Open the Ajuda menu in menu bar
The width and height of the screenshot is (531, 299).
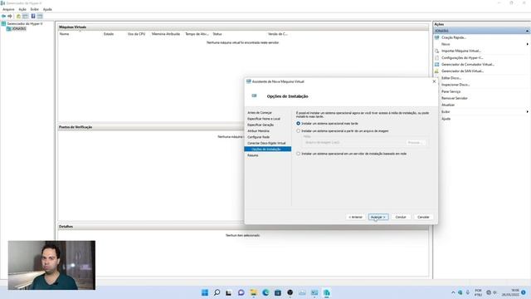click(x=47, y=9)
